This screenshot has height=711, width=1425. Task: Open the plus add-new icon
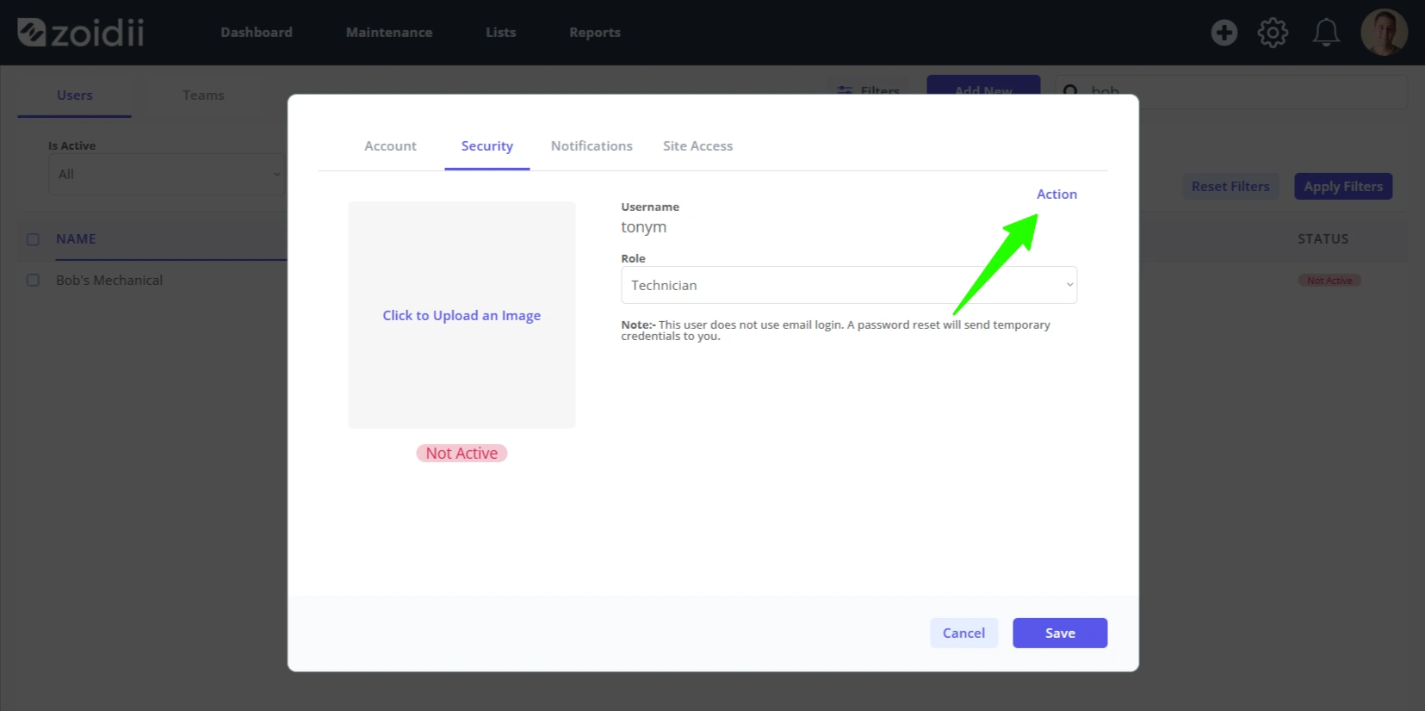point(1224,33)
